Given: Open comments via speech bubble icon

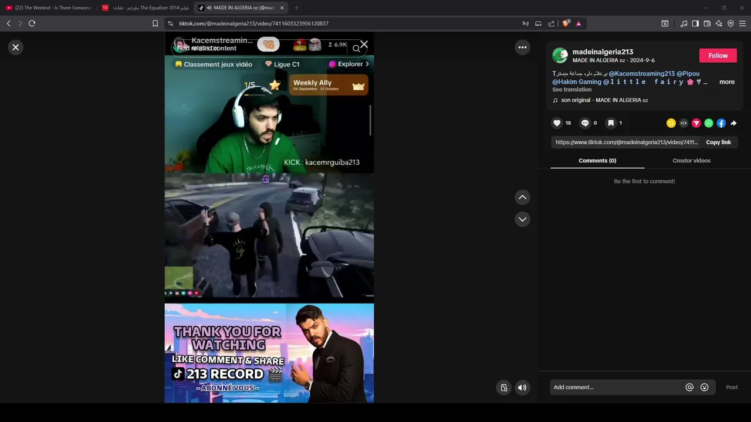Looking at the screenshot, I should click(x=584, y=123).
